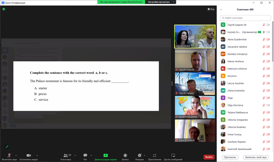Open audio options arrow beside microphone
This screenshot has height=162, width=274.
click(16, 155)
